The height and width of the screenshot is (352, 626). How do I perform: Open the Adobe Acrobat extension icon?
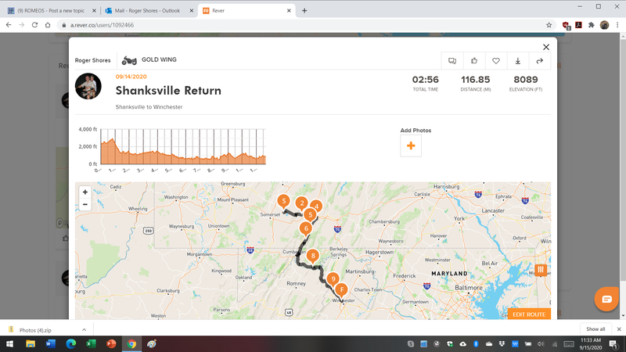point(578,25)
